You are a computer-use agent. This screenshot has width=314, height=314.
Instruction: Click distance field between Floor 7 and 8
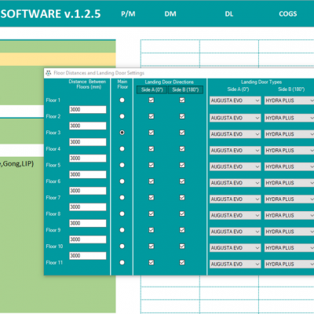click(88, 207)
